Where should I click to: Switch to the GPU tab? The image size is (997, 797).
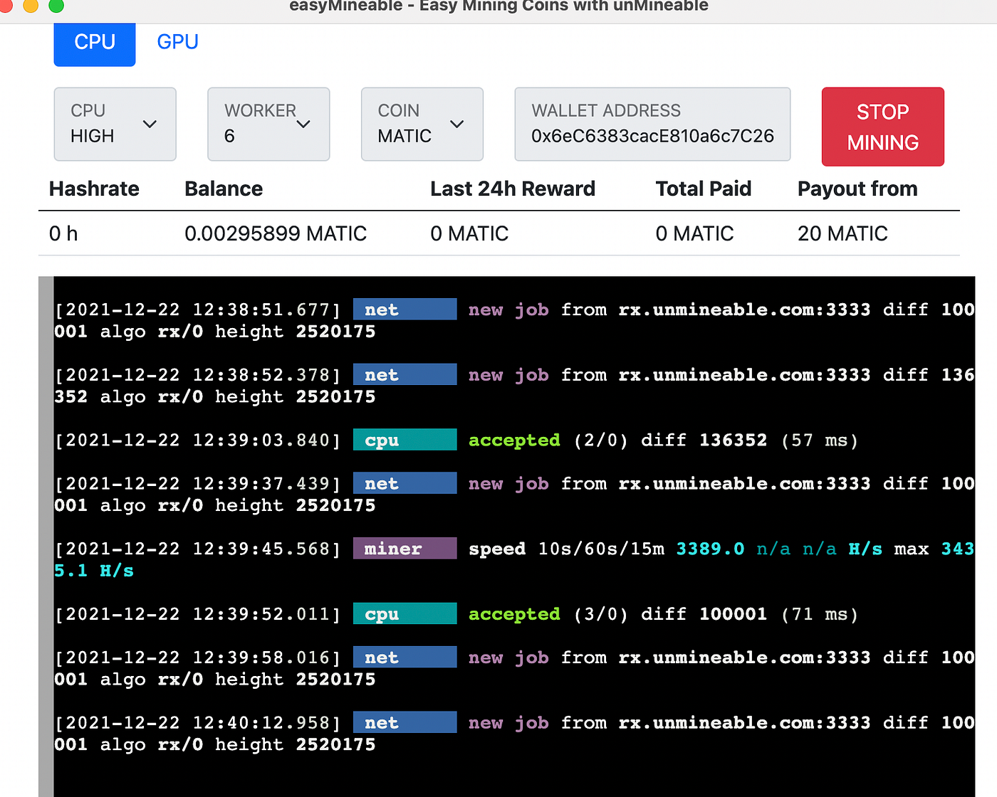[x=177, y=42]
